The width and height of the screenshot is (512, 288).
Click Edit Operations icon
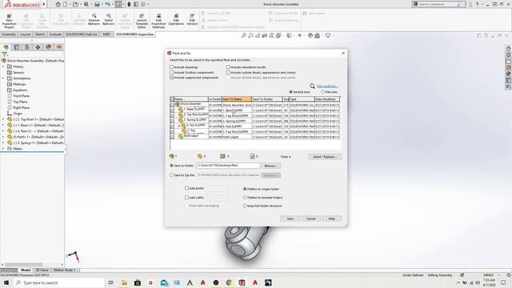click(176, 19)
